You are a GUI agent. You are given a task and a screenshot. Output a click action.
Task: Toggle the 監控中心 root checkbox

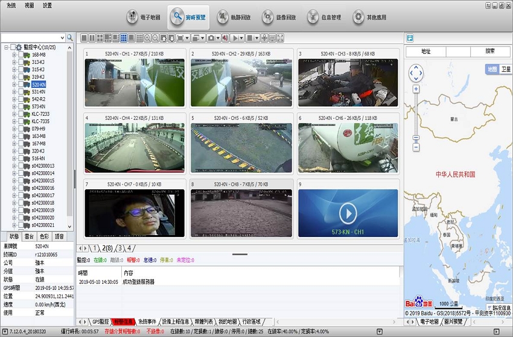(x=13, y=47)
